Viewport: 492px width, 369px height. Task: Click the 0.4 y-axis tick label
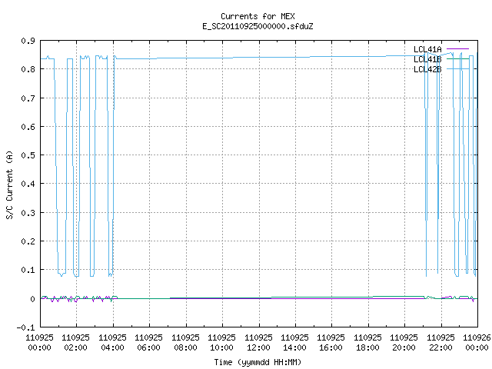pos(28,184)
